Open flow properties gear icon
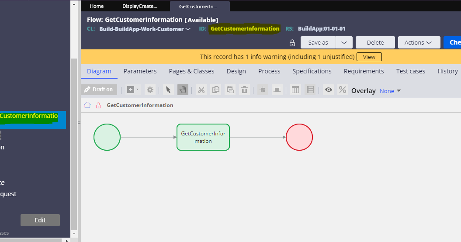Viewport: 461px width, 242px height. pyautogui.click(x=150, y=90)
